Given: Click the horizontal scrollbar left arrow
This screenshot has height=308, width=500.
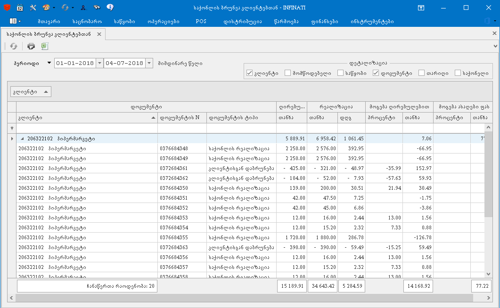Looking at the screenshot, I should (x=11, y=298).
